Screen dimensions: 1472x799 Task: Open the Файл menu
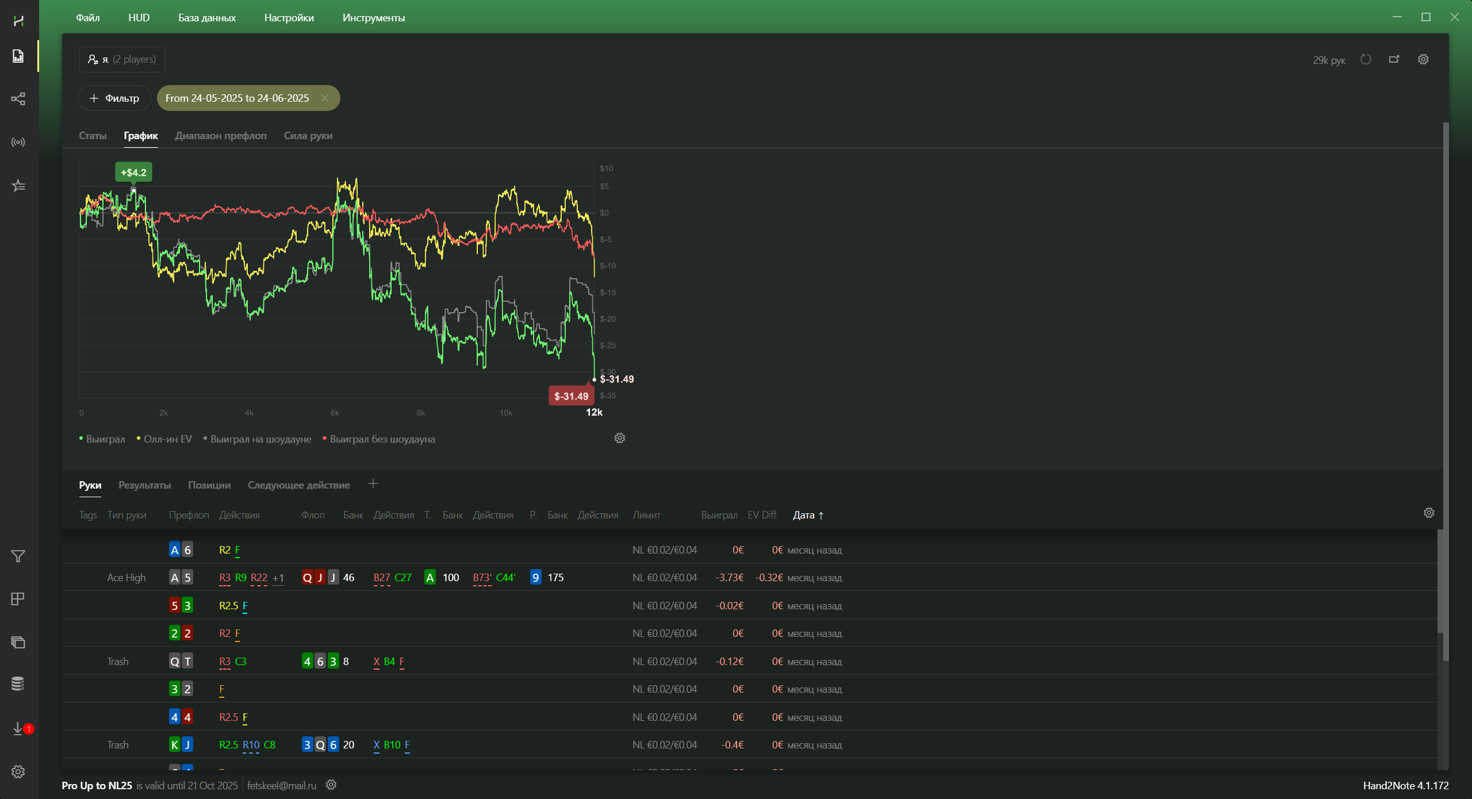pyautogui.click(x=88, y=18)
